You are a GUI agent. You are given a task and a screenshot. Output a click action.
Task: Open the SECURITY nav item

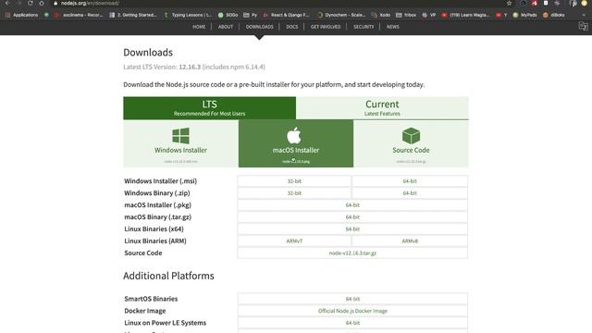364,27
